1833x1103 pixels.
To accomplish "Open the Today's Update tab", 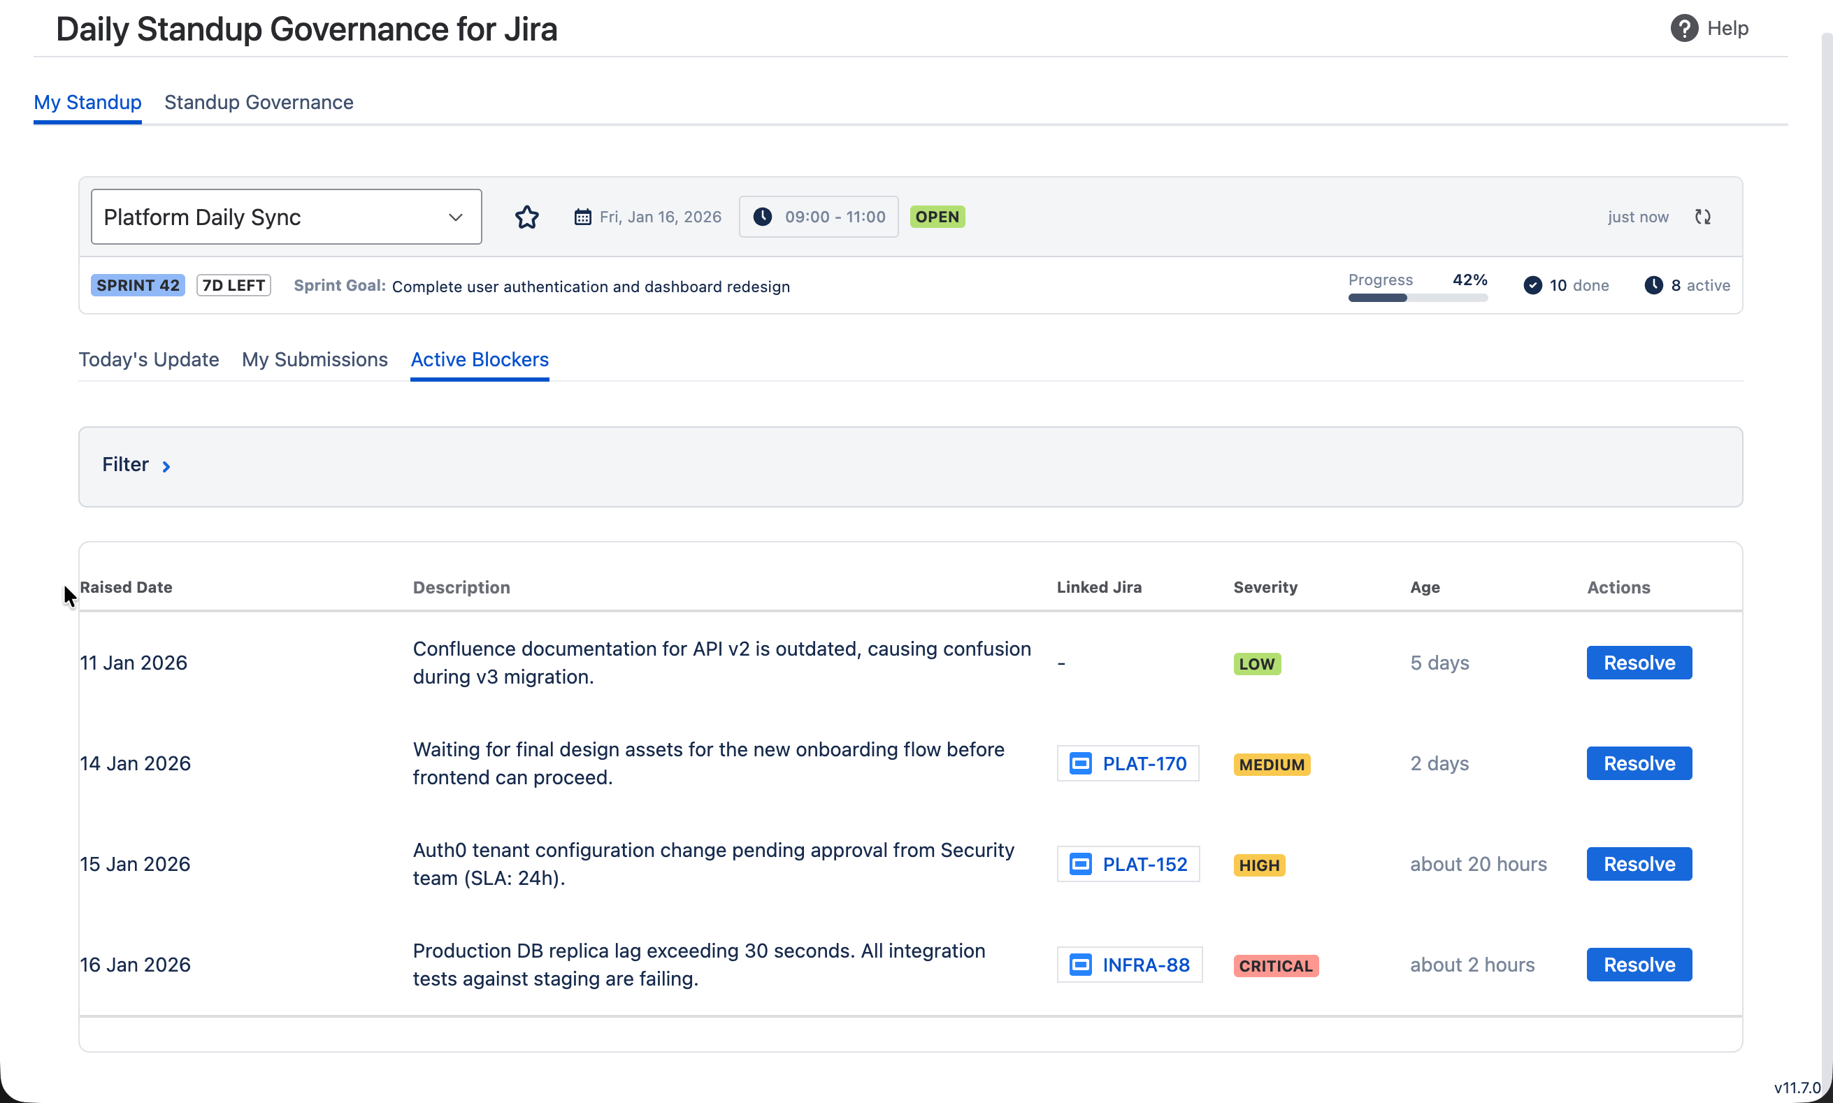I will tap(149, 360).
